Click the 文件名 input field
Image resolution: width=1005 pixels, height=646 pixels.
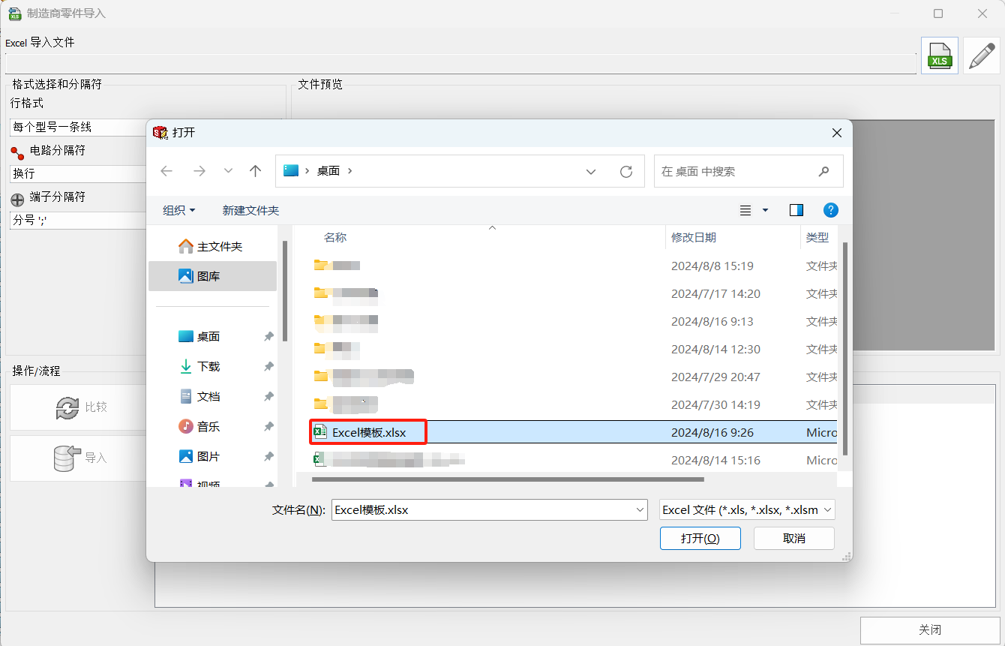480,510
